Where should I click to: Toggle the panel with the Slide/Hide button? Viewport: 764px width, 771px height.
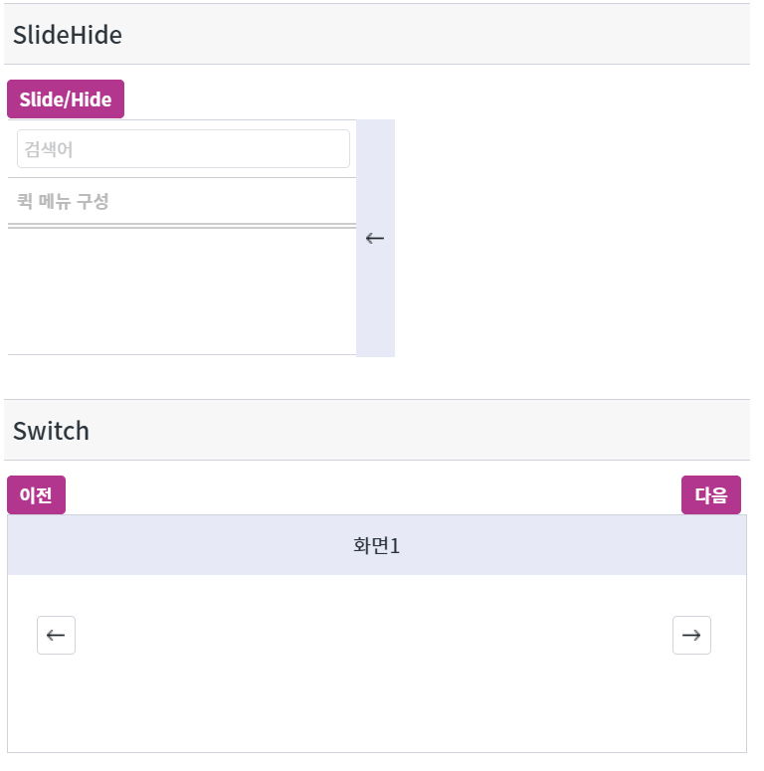coord(66,98)
